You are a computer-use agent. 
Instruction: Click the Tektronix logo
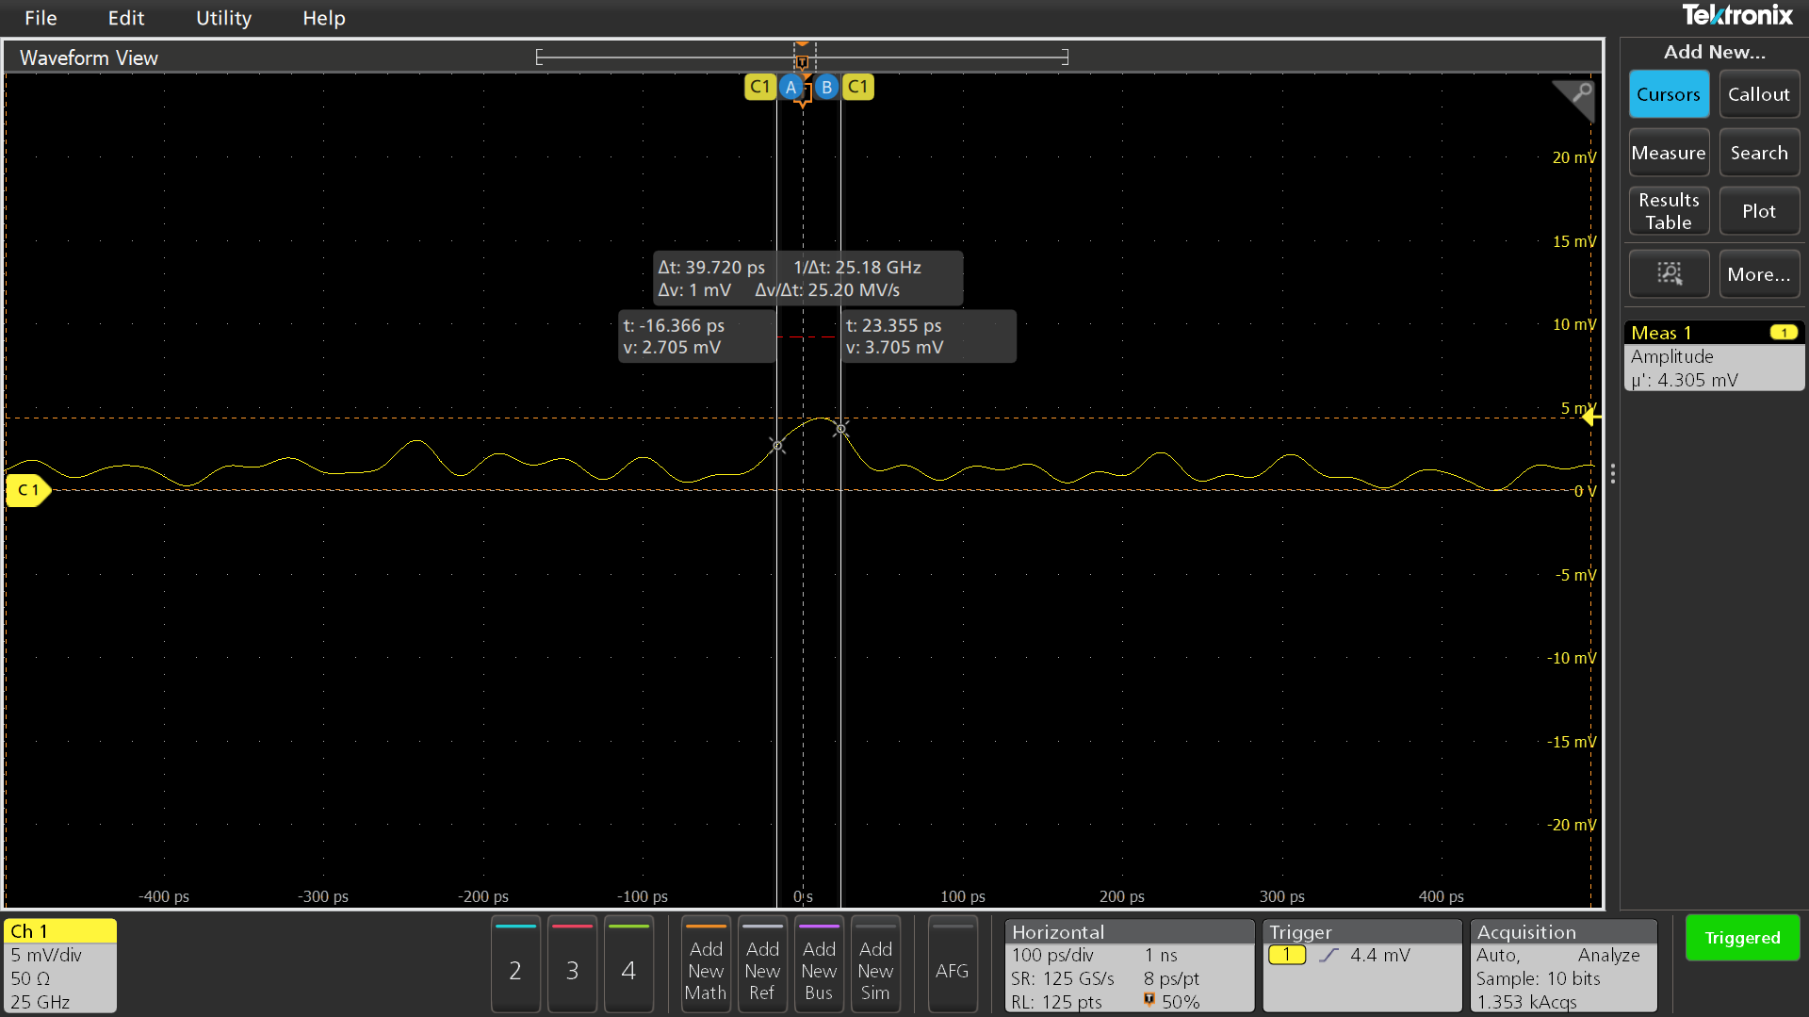(x=1737, y=15)
